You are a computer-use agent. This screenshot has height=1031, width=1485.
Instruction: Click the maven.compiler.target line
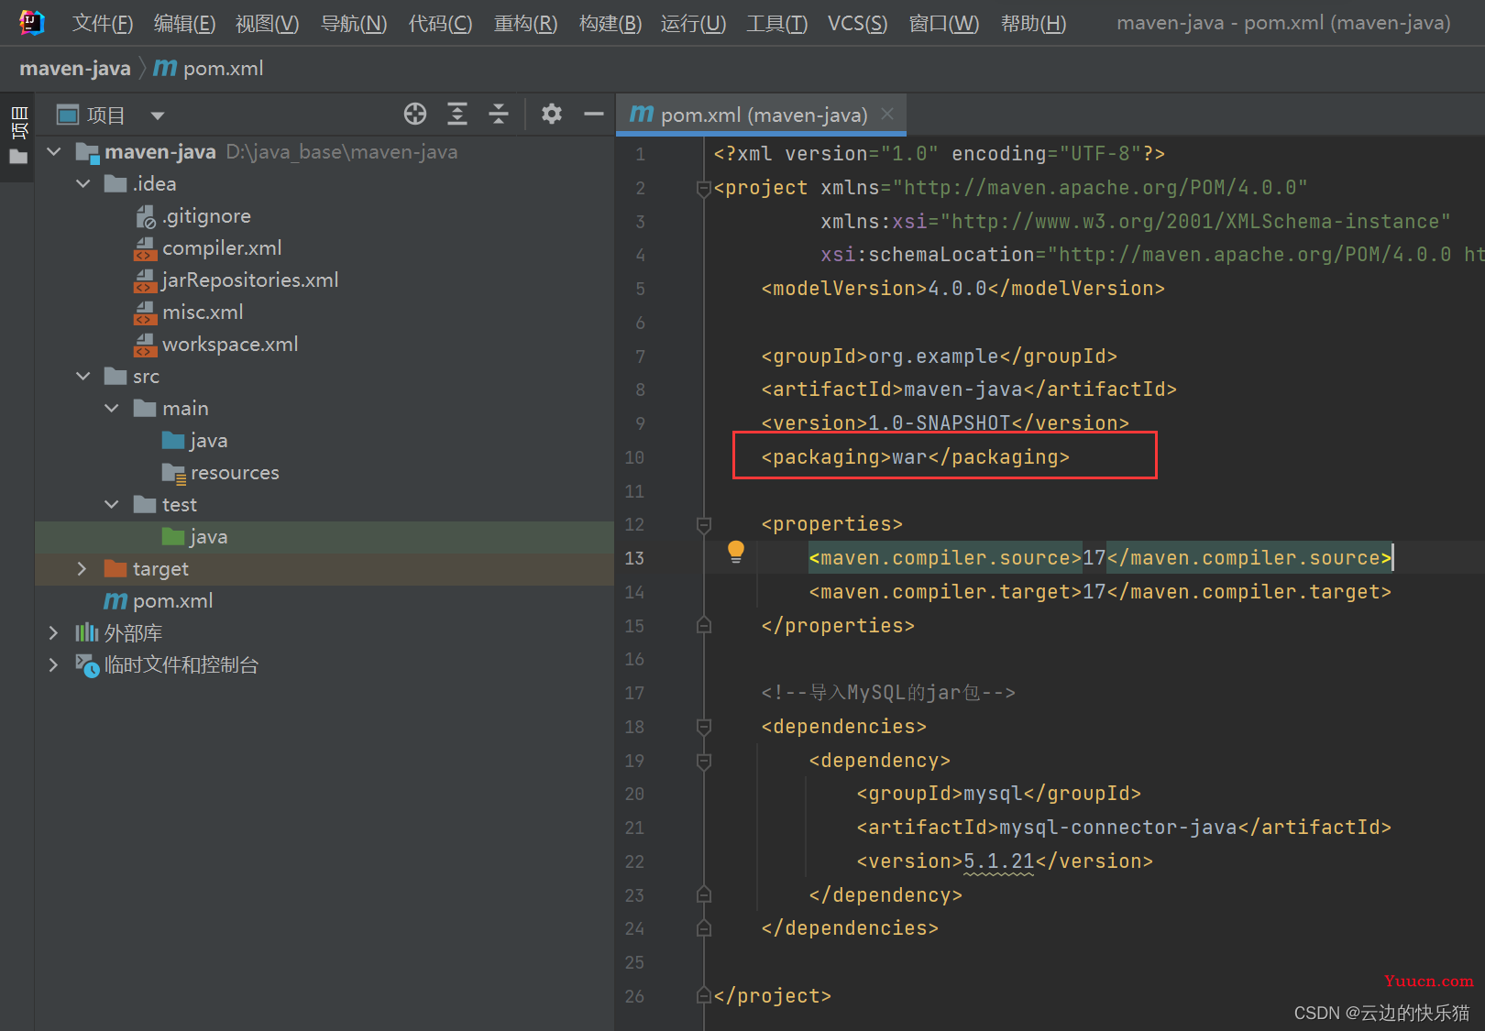click(1100, 591)
